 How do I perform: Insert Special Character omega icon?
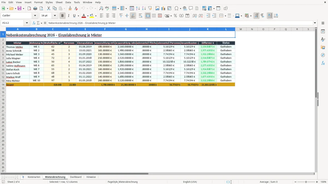click(177, 8)
